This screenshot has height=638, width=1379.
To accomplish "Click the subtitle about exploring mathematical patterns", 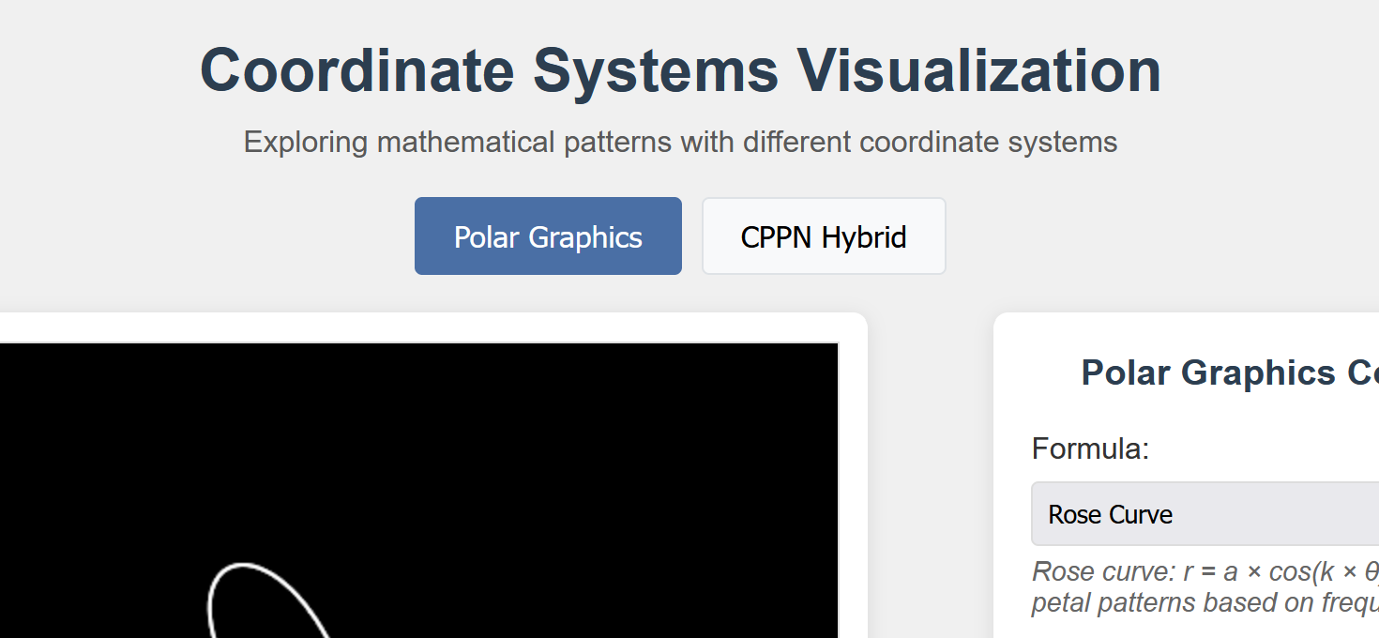I will coord(680,143).
